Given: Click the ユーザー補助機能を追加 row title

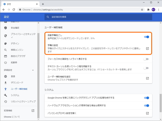Looking at the screenshot, I should 59,76.
